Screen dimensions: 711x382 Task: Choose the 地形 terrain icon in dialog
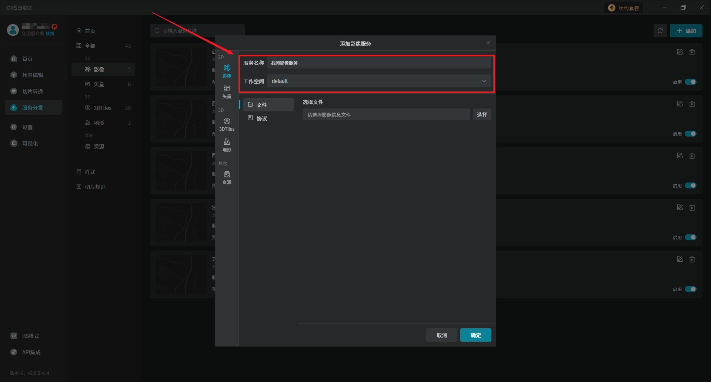pyautogui.click(x=227, y=145)
